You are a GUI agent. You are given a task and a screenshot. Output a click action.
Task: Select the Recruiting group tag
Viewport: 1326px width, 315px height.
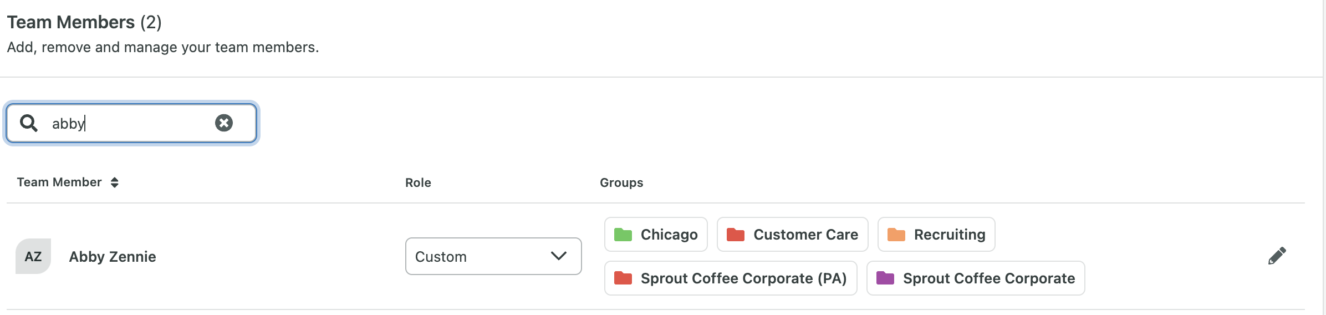coord(936,235)
